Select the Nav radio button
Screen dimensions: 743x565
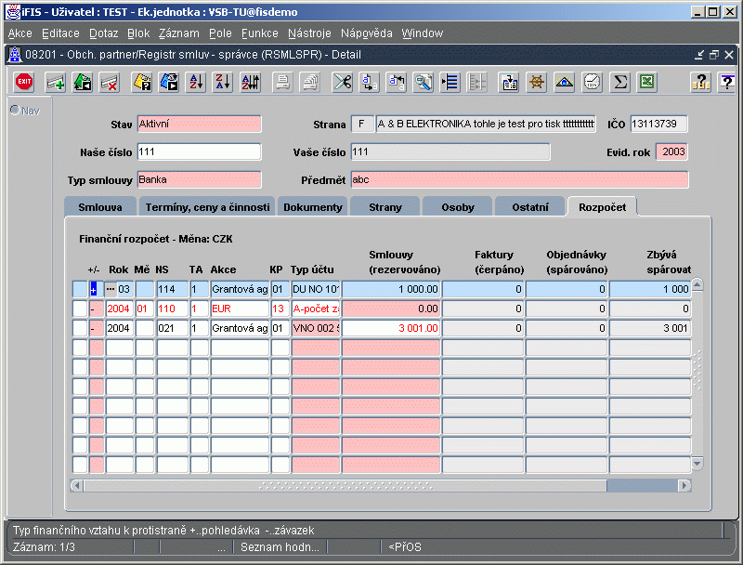(x=15, y=111)
